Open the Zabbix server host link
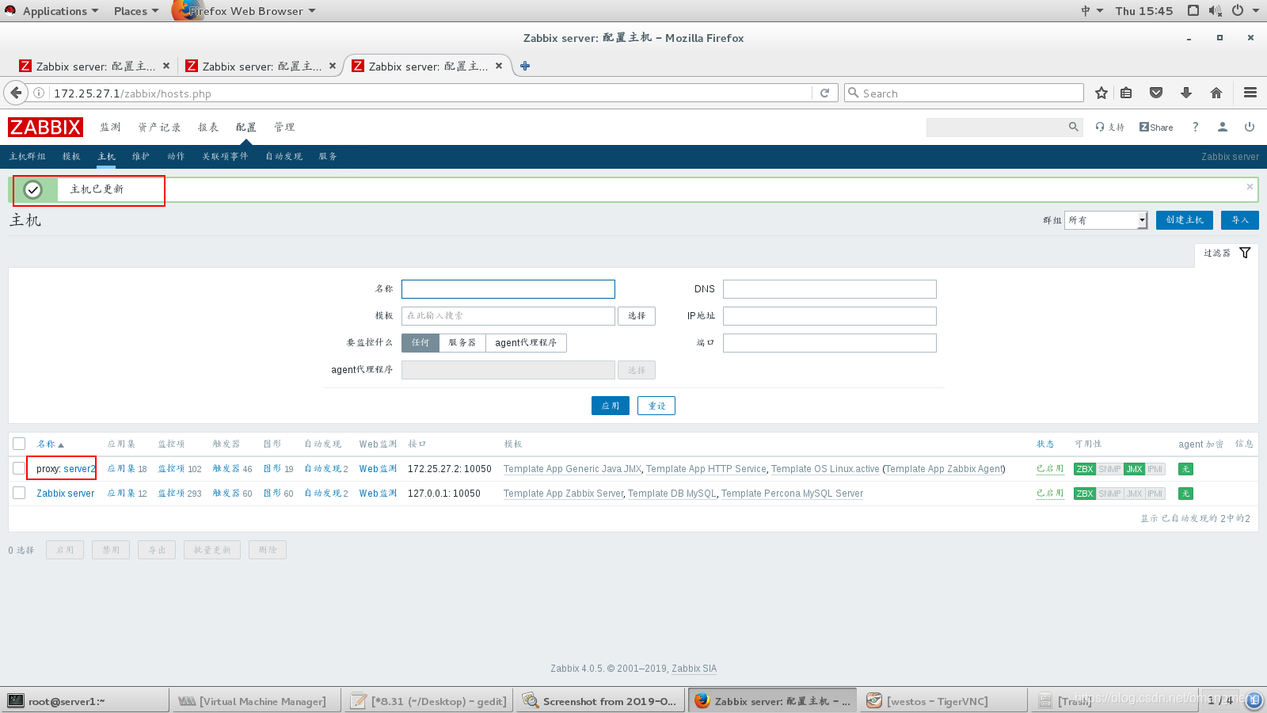The width and height of the screenshot is (1267, 713). 65,494
